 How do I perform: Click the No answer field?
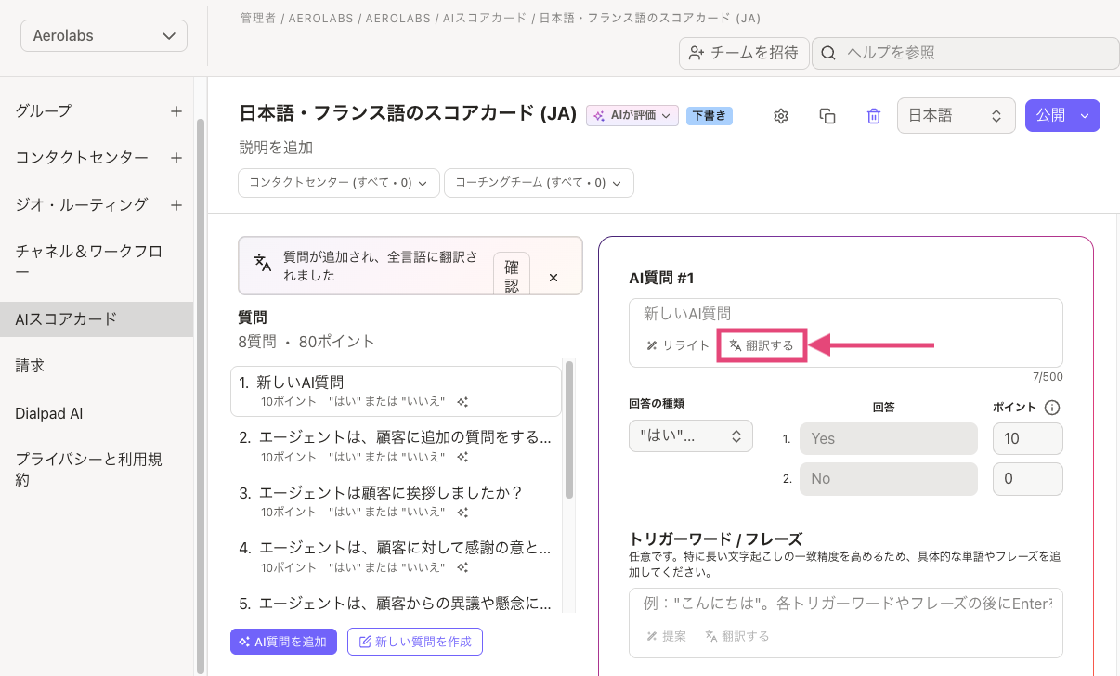[888, 478]
